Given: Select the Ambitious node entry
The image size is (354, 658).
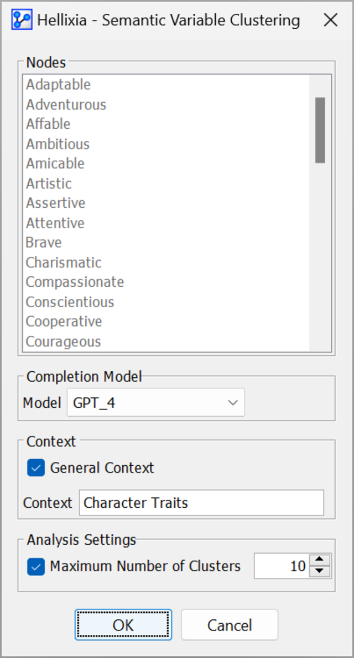Looking at the screenshot, I should click(58, 144).
